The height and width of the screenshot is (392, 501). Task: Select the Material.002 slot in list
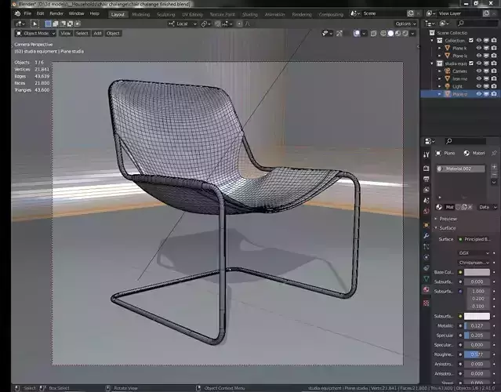tap(460, 169)
